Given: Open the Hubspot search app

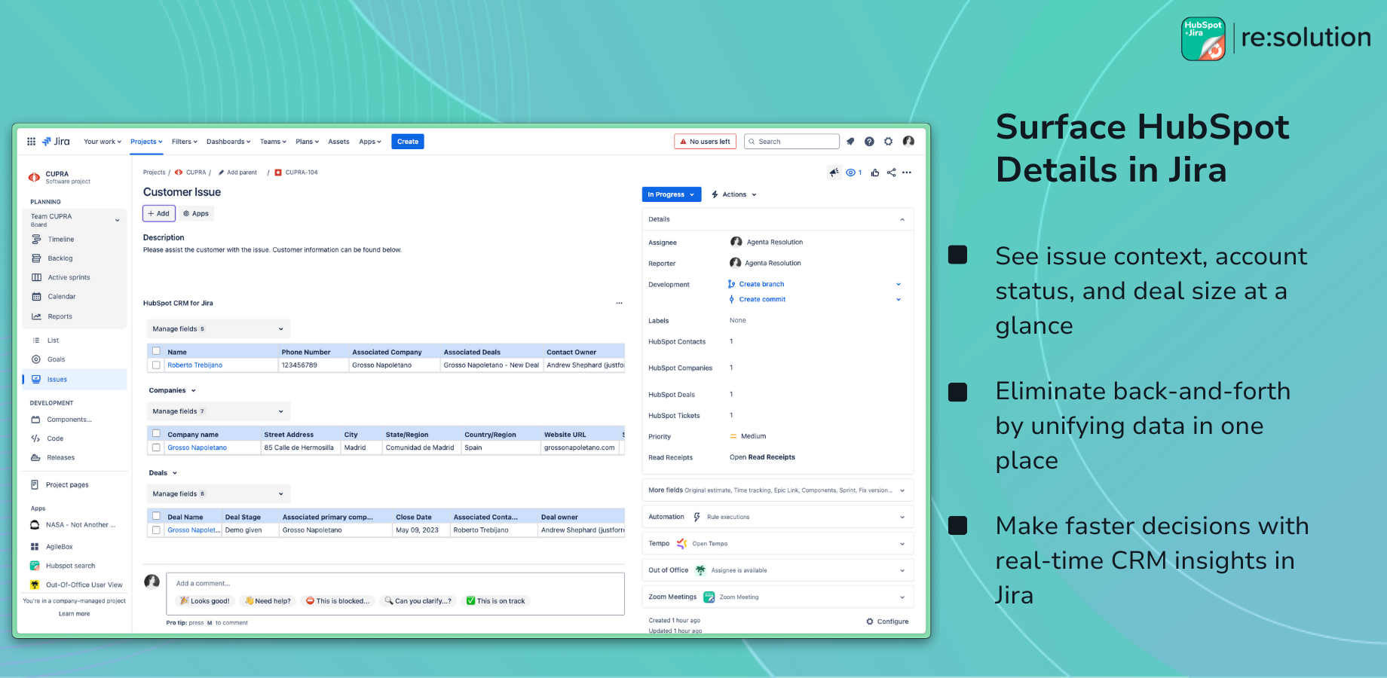Looking at the screenshot, I should pyautogui.click(x=70, y=566).
